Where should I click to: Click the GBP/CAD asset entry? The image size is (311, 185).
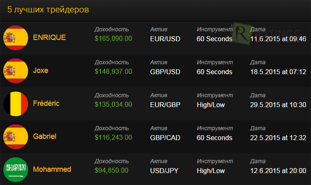point(165,138)
